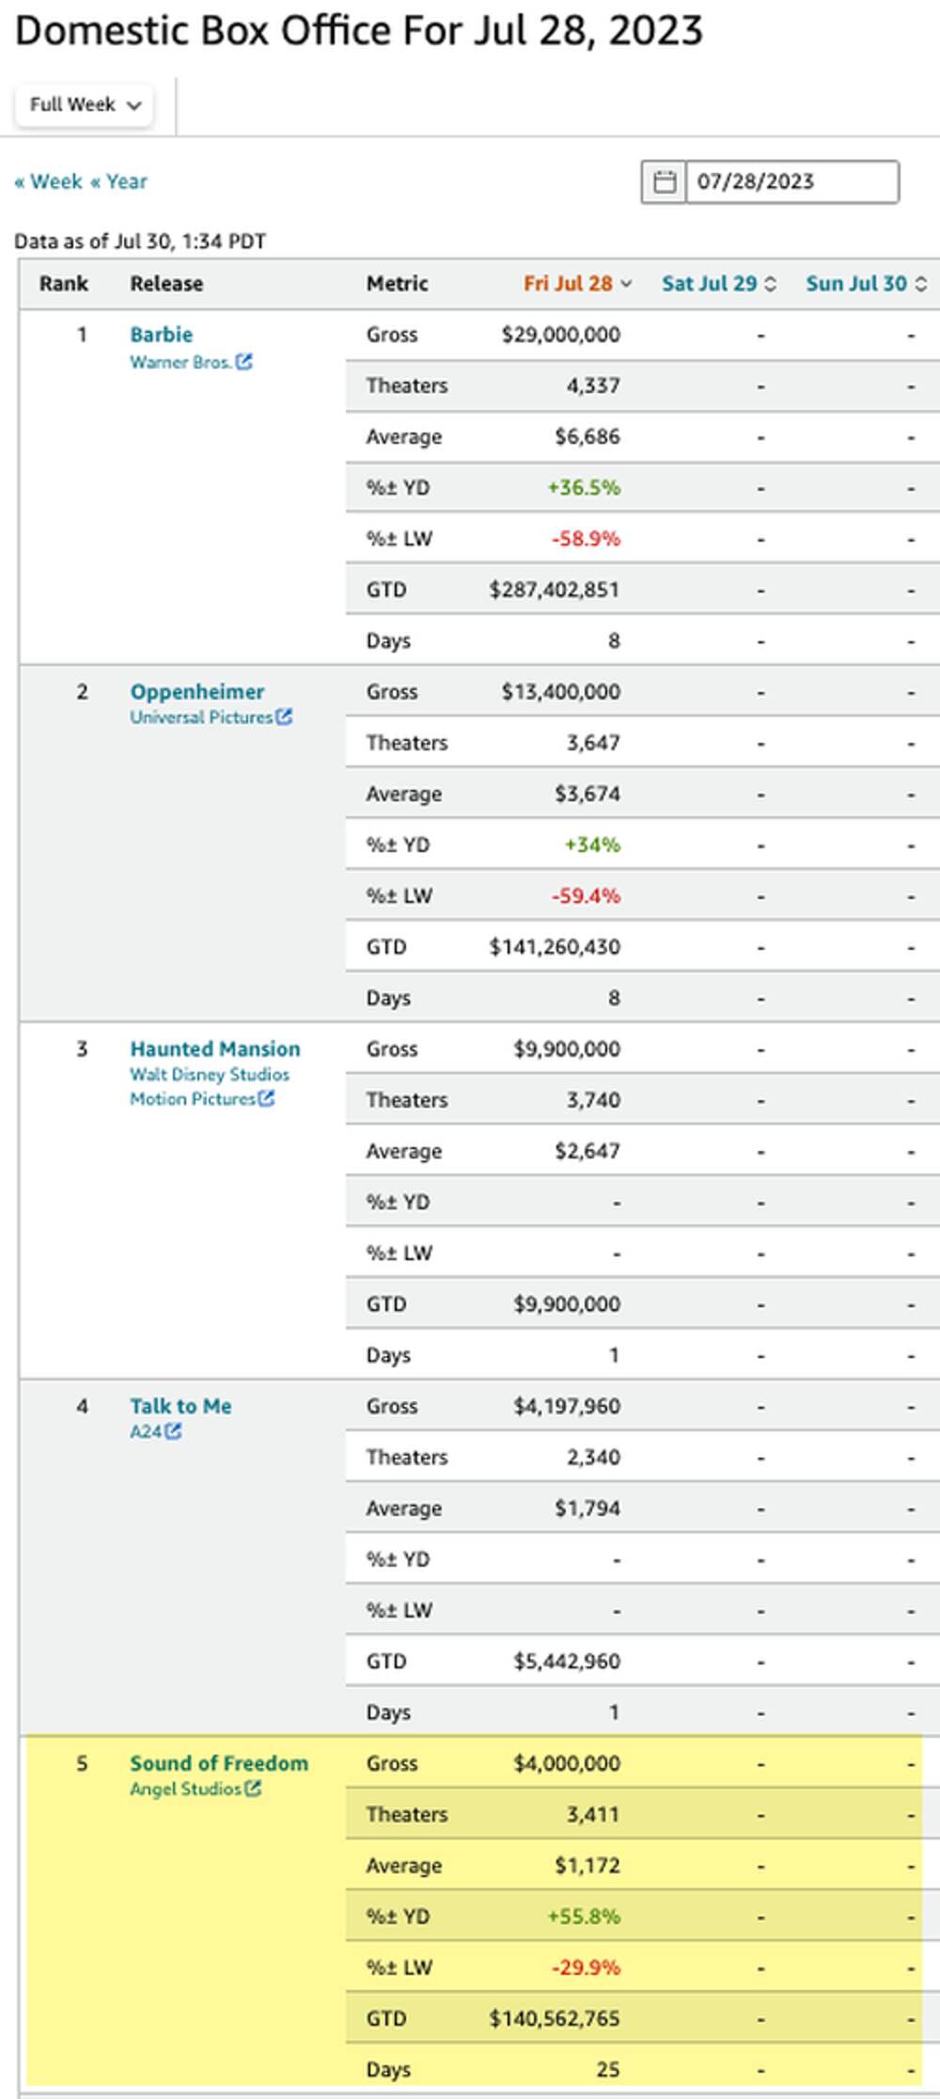Open Warner Bros. external link icon
Image resolution: width=940 pixels, height=2099 pixels.
244,362
